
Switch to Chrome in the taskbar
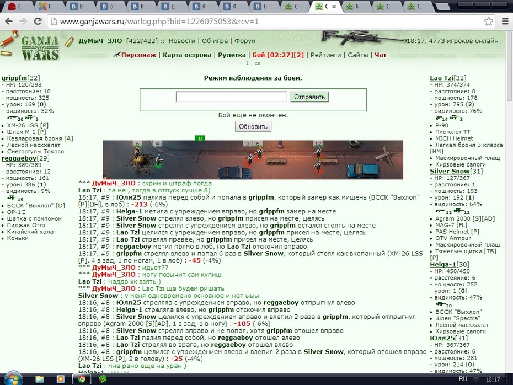(x=82, y=379)
